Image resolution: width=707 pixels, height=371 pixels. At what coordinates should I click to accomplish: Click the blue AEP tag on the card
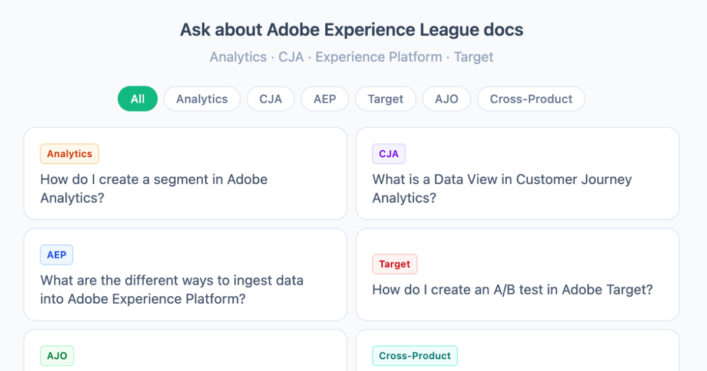point(57,255)
